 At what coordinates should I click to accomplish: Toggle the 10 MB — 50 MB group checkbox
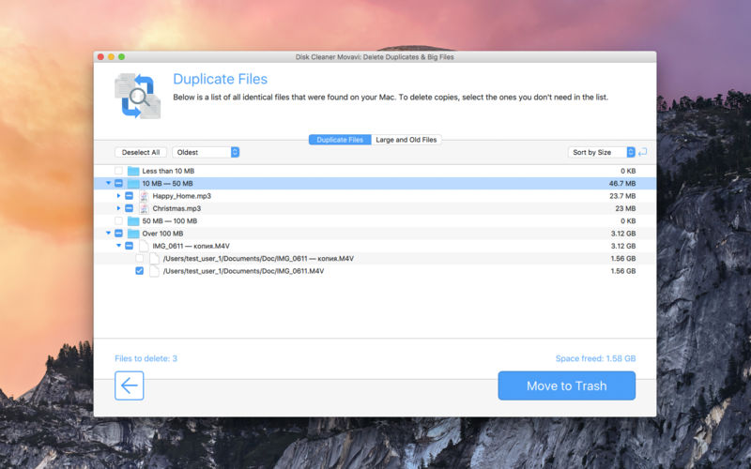pos(118,183)
